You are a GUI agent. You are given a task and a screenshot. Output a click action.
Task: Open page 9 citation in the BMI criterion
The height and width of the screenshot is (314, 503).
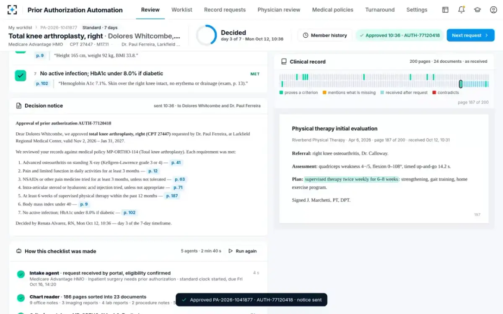point(40,55)
